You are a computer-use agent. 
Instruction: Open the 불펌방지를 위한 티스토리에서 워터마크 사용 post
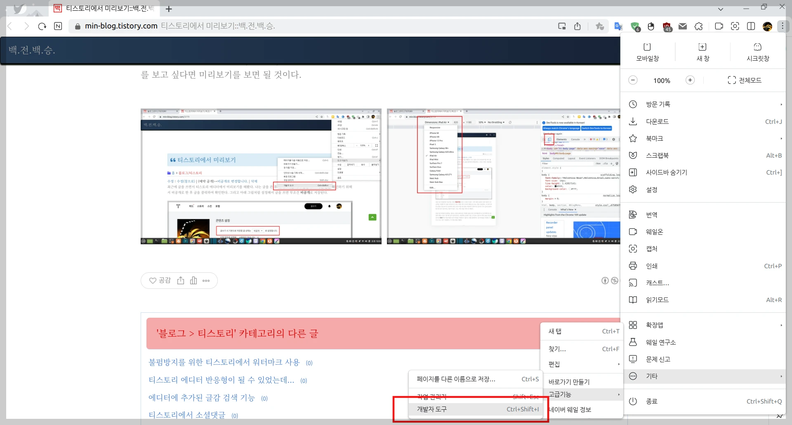click(x=225, y=362)
